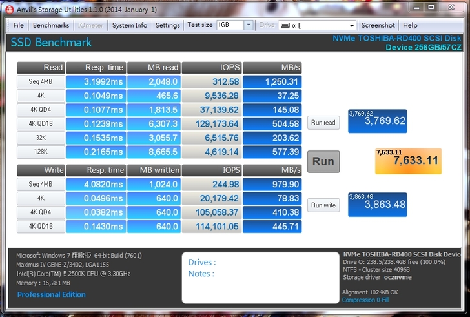The height and width of the screenshot is (317, 470).
Task: Close the Anvil's Storage Utilities window
Action: [451, 8]
